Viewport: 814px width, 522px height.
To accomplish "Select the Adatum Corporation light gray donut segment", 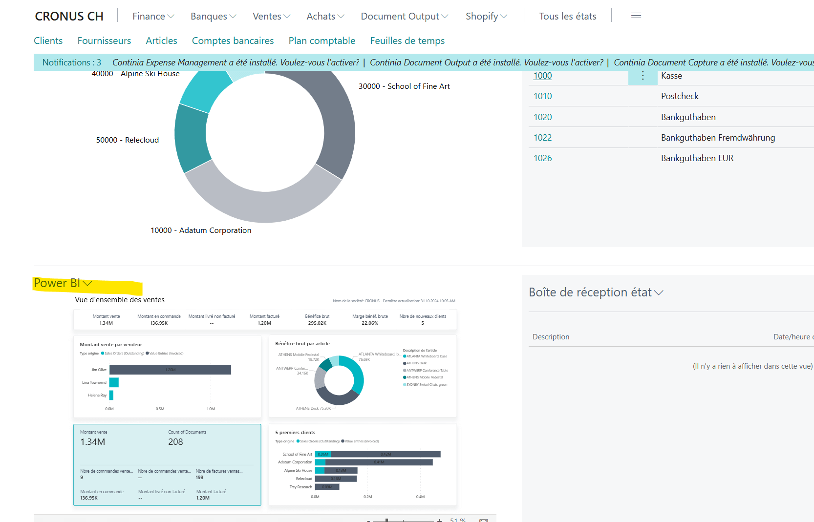I will [x=259, y=204].
